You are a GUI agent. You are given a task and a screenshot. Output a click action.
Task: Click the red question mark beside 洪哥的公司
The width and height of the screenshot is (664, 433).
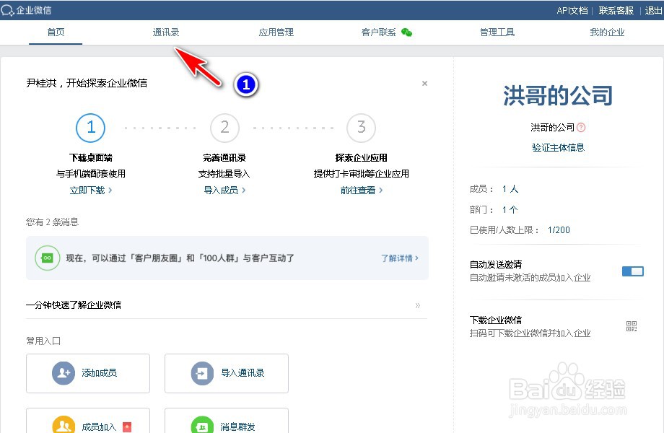pos(581,127)
